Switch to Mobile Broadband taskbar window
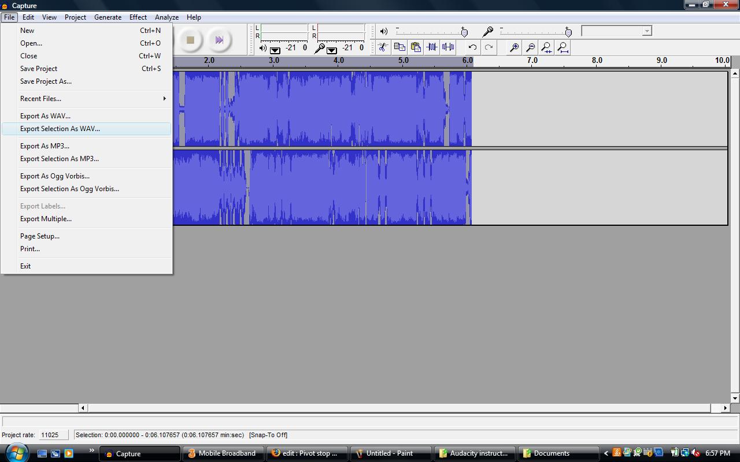The width and height of the screenshot is (740, 462). tap(223, 453)
